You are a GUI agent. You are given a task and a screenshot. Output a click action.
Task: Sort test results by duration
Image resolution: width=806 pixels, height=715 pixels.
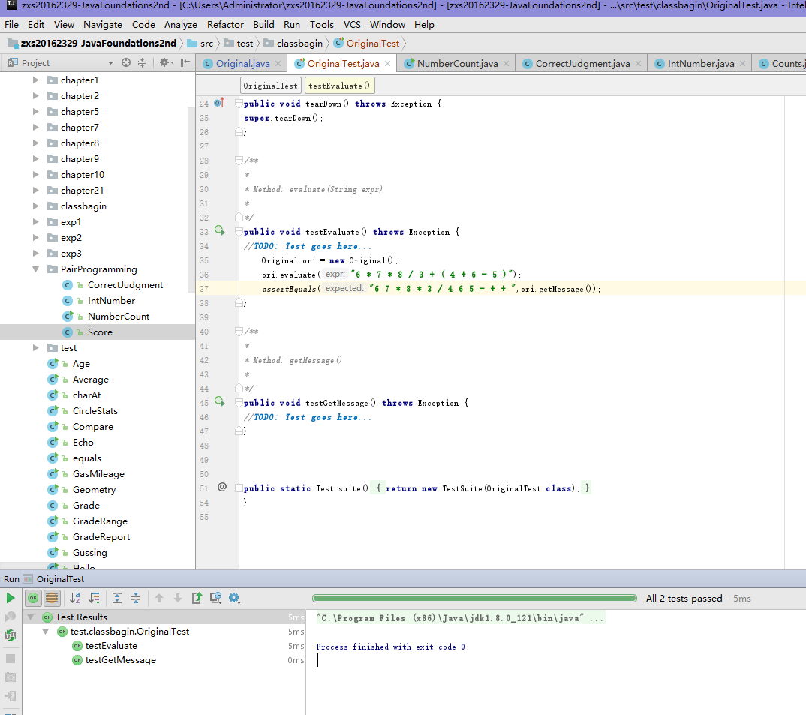point(94,598)
